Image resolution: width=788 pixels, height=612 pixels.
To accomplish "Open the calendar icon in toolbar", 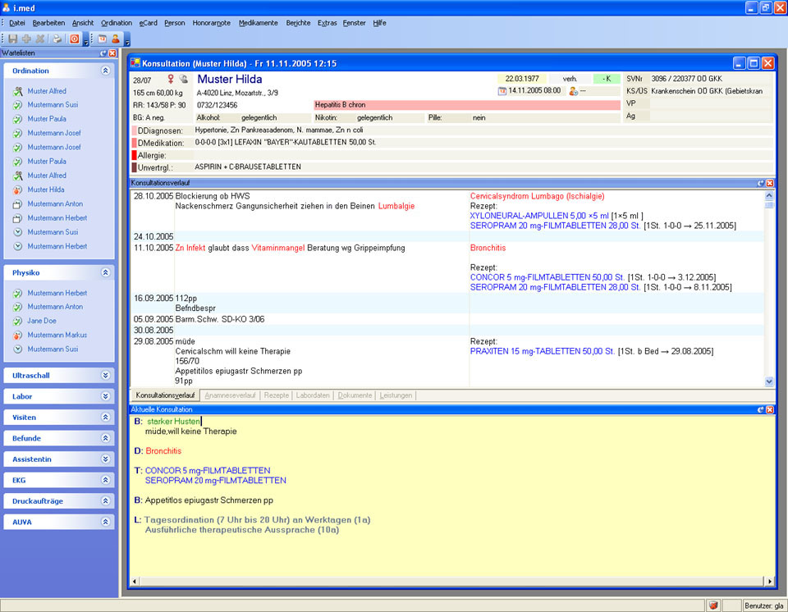I will click(x=103, y=39).
